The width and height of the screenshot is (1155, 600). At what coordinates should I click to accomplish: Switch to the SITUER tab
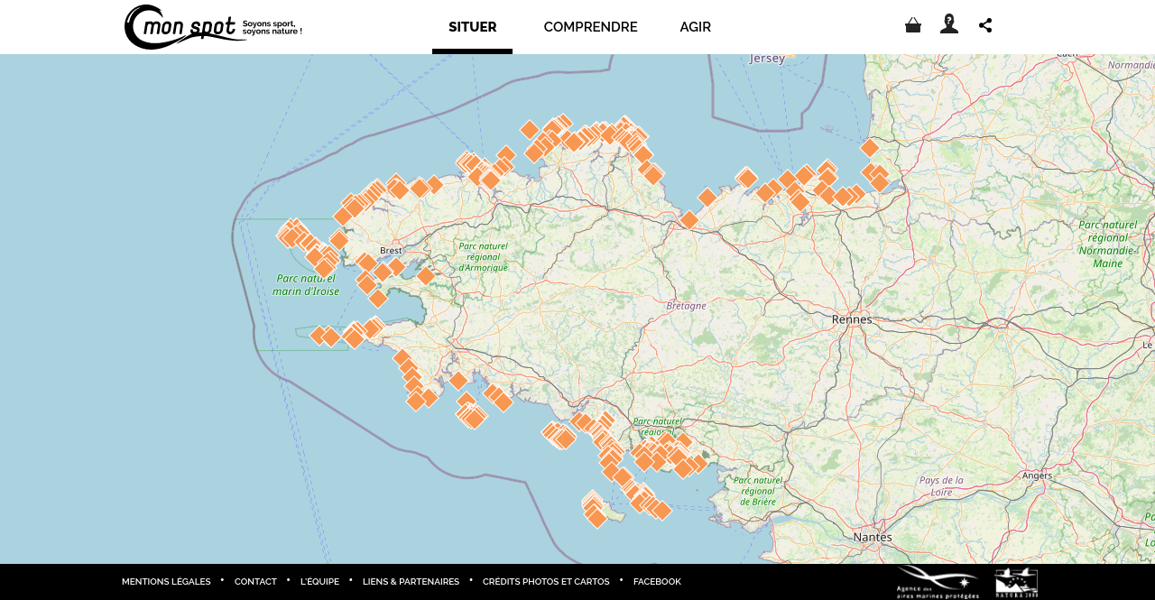coord(472,27)
